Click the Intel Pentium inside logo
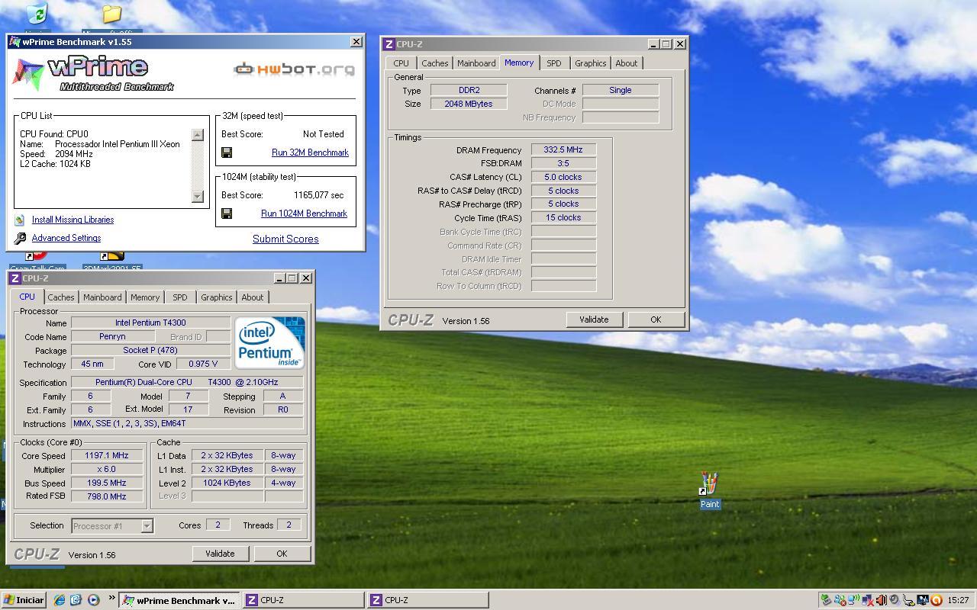 click(269, 342)
